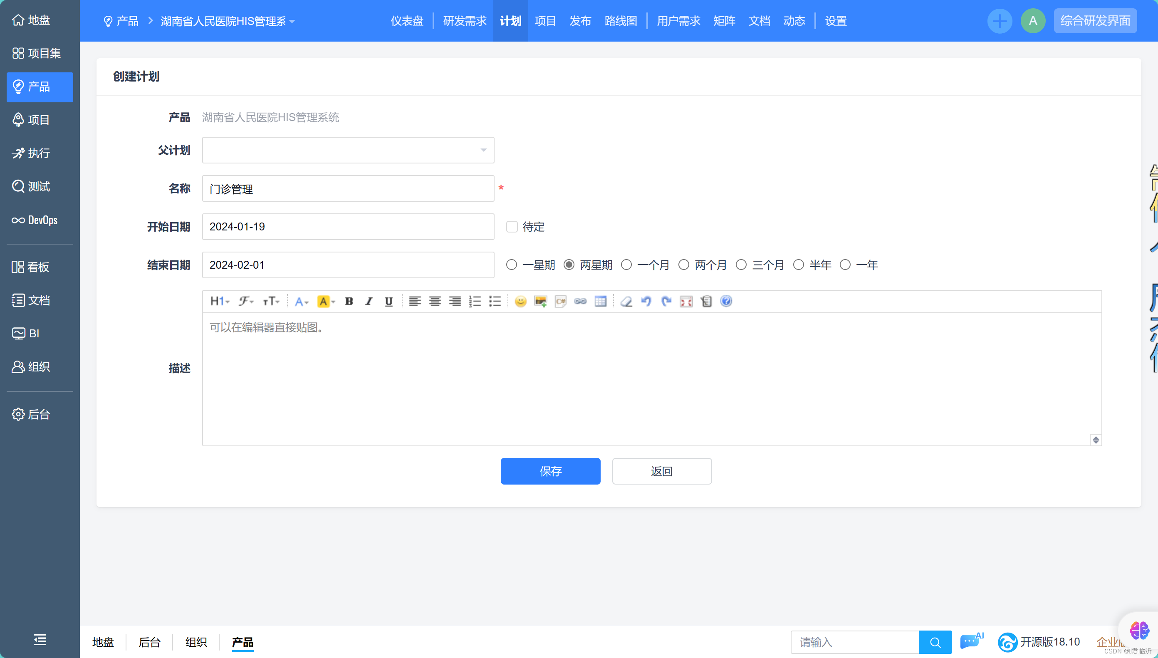Open the 父计划 dropdown
Viewport: 1158px width, 658px height.
tap(348, 150)
